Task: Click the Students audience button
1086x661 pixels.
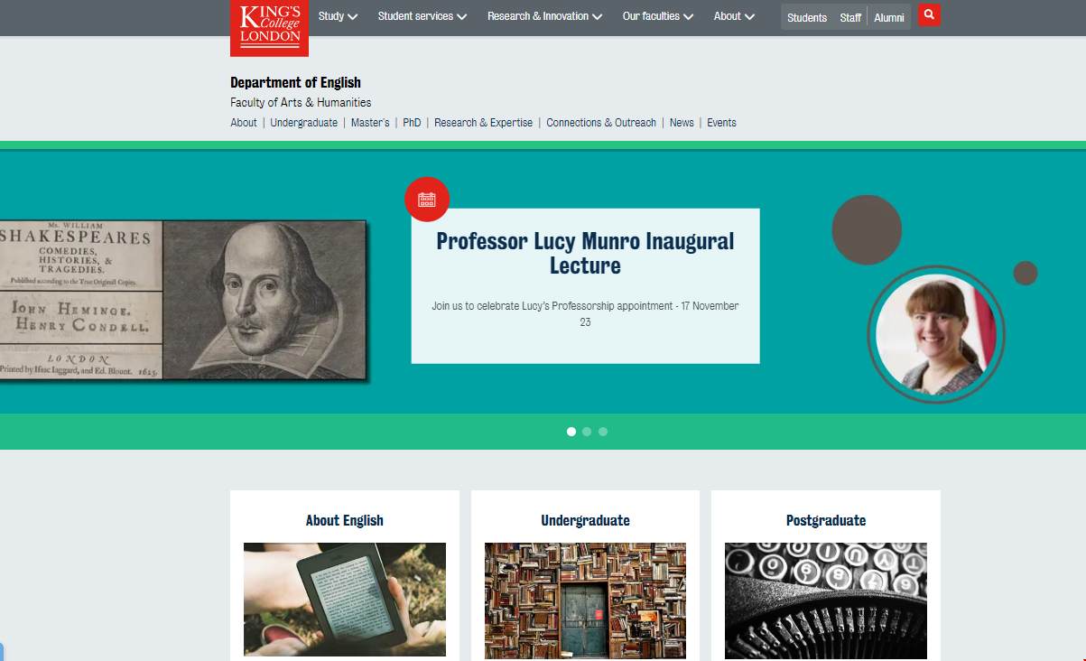Action: 806,17
